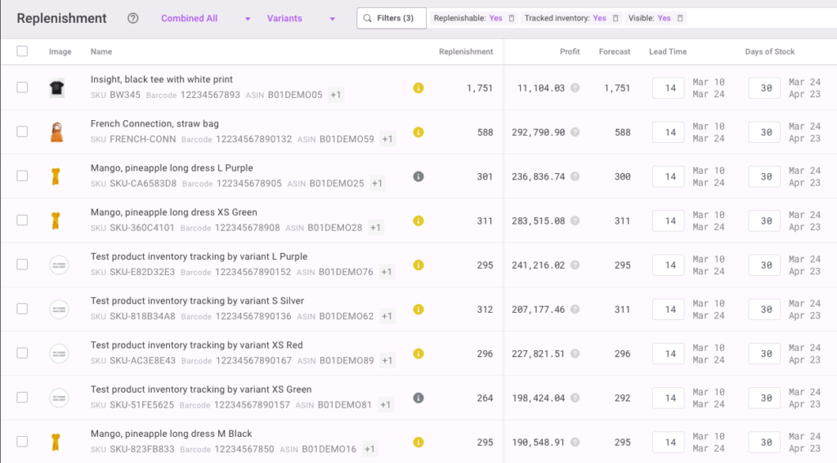Viewport: 837px width, 463px height.
Task: Edit lead time field for Insight black tee
Action: (x=669, y=88)
